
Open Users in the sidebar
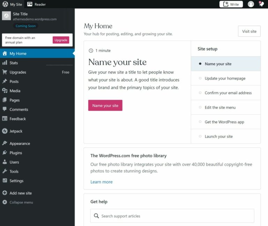37,162
